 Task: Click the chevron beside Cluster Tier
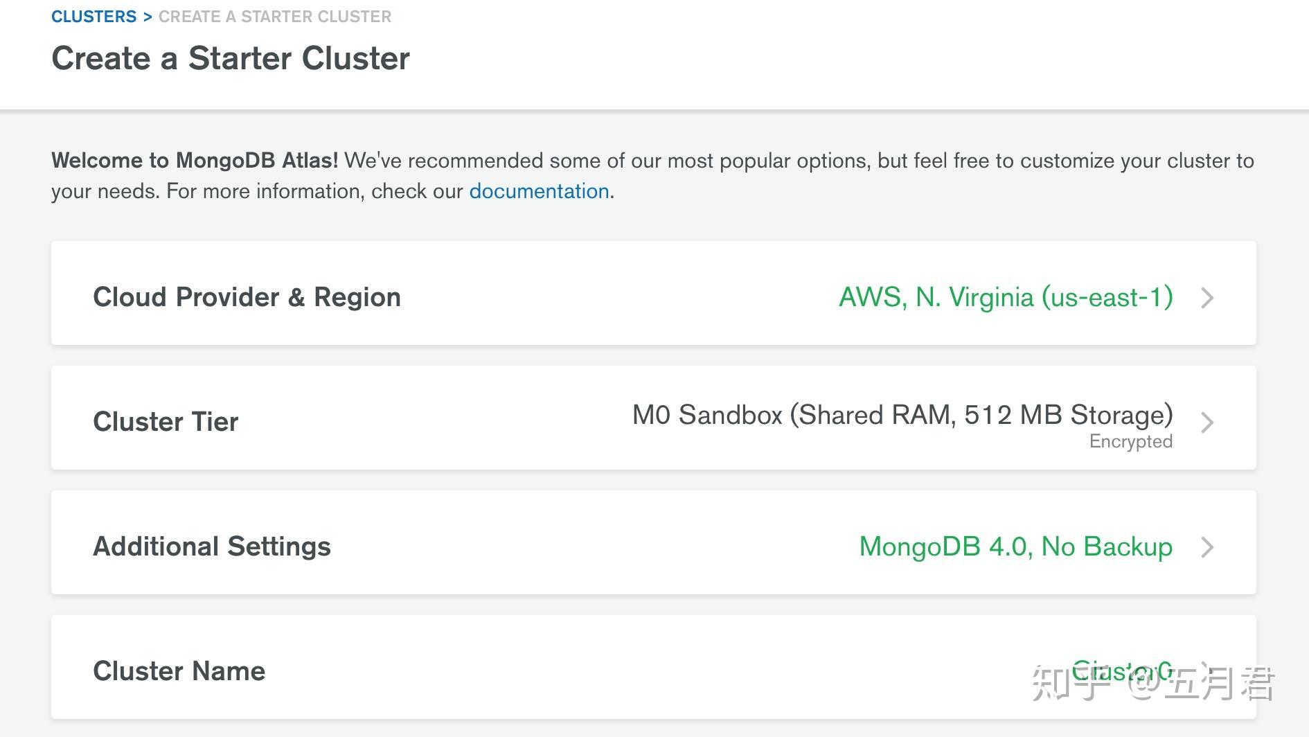click(1209, 423)
